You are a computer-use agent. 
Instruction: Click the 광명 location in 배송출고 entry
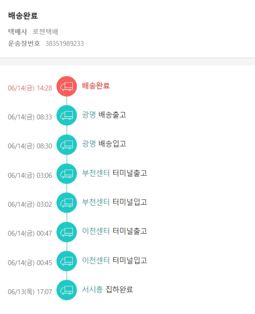[89, 115]
